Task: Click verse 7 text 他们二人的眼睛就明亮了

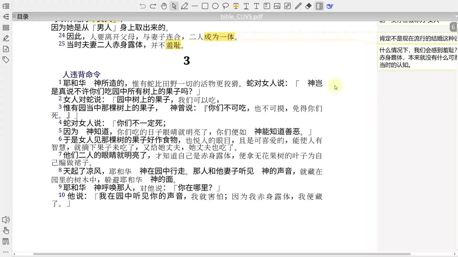Action: point(105,155)
